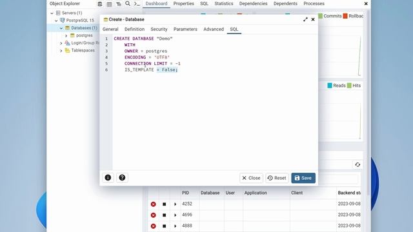Click the Close button in dialog footer
Viewport: 413px width, 232px height.
coord(251,178)
